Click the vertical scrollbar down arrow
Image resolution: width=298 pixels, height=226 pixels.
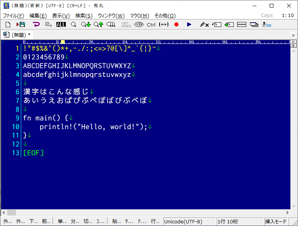[293, 206]
